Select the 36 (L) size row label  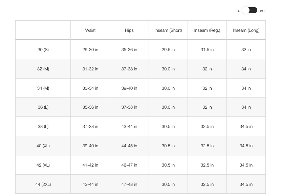[43, 107]
